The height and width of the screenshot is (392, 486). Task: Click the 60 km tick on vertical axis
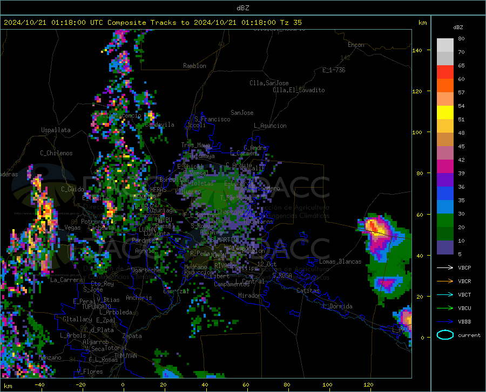pos(420,215)
